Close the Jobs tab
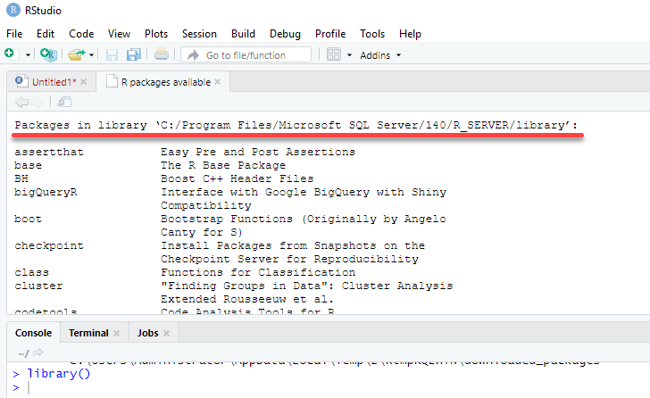 [x=167, y=333]
